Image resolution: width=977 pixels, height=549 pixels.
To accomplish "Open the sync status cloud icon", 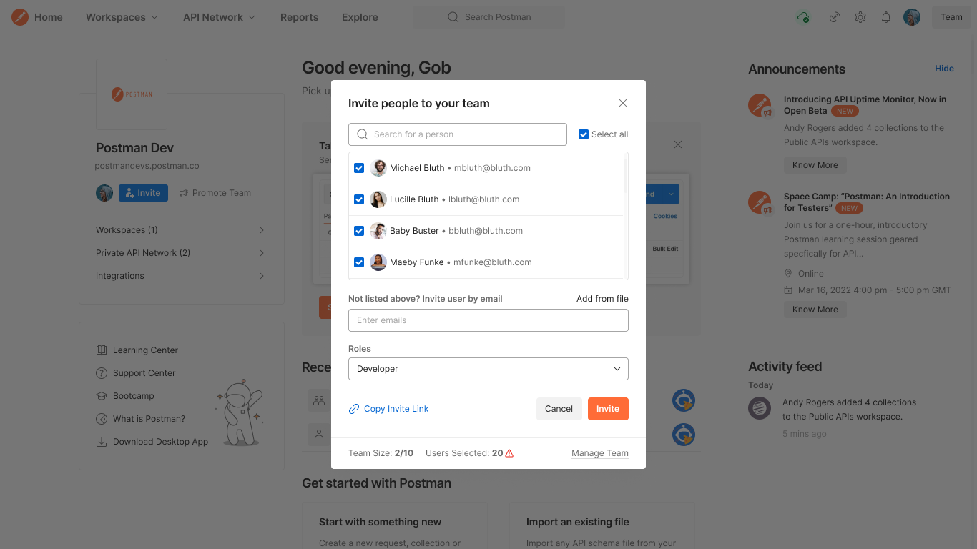I will click(x=803, y=17).
